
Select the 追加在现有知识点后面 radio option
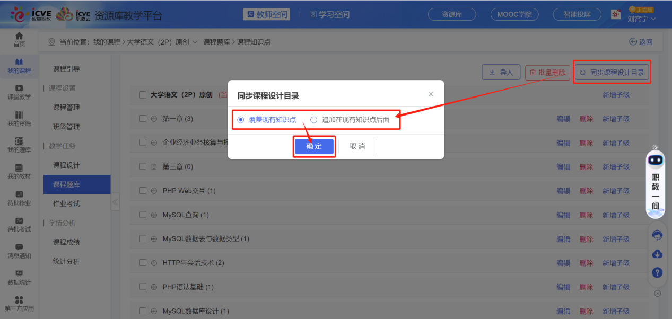tap(313, 120)
